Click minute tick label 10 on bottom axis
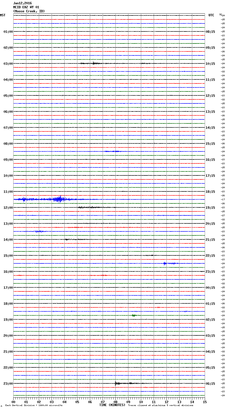 click(141, 402)
